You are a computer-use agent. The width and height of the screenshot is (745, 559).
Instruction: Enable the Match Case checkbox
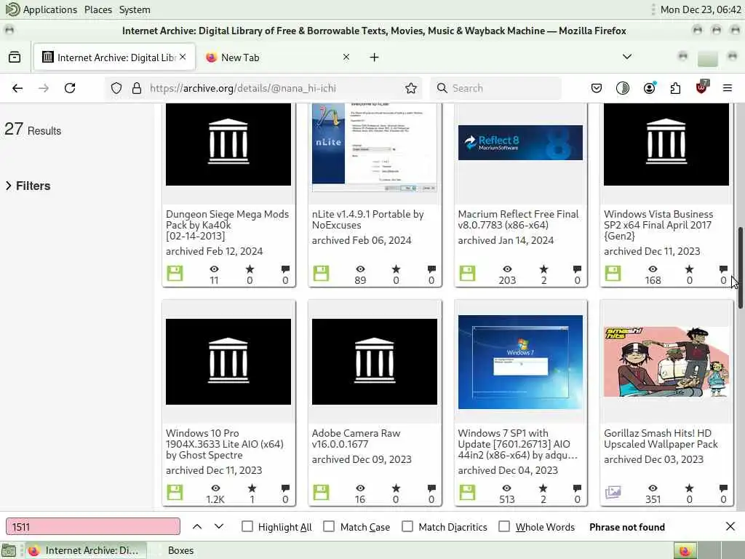click(x=329, y=527)
